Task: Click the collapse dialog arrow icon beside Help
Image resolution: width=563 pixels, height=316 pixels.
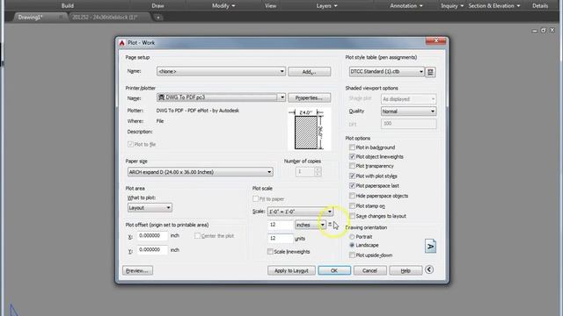Action: point(429,269)
